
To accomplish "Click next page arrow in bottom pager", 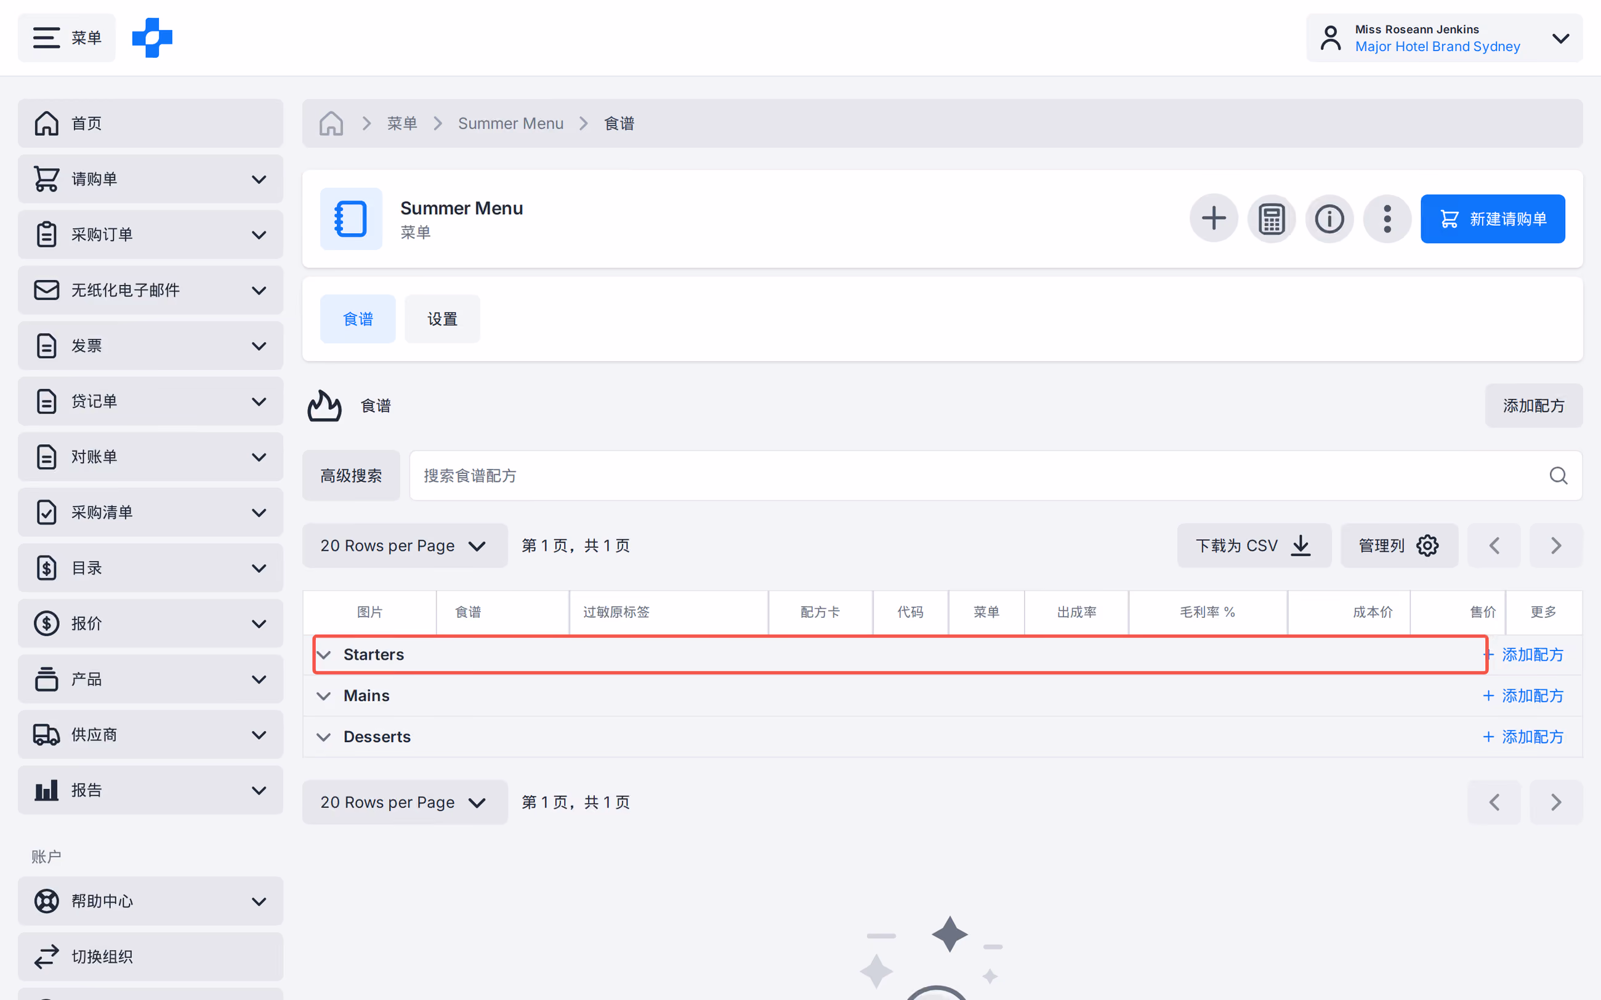I will point(1556,802).
